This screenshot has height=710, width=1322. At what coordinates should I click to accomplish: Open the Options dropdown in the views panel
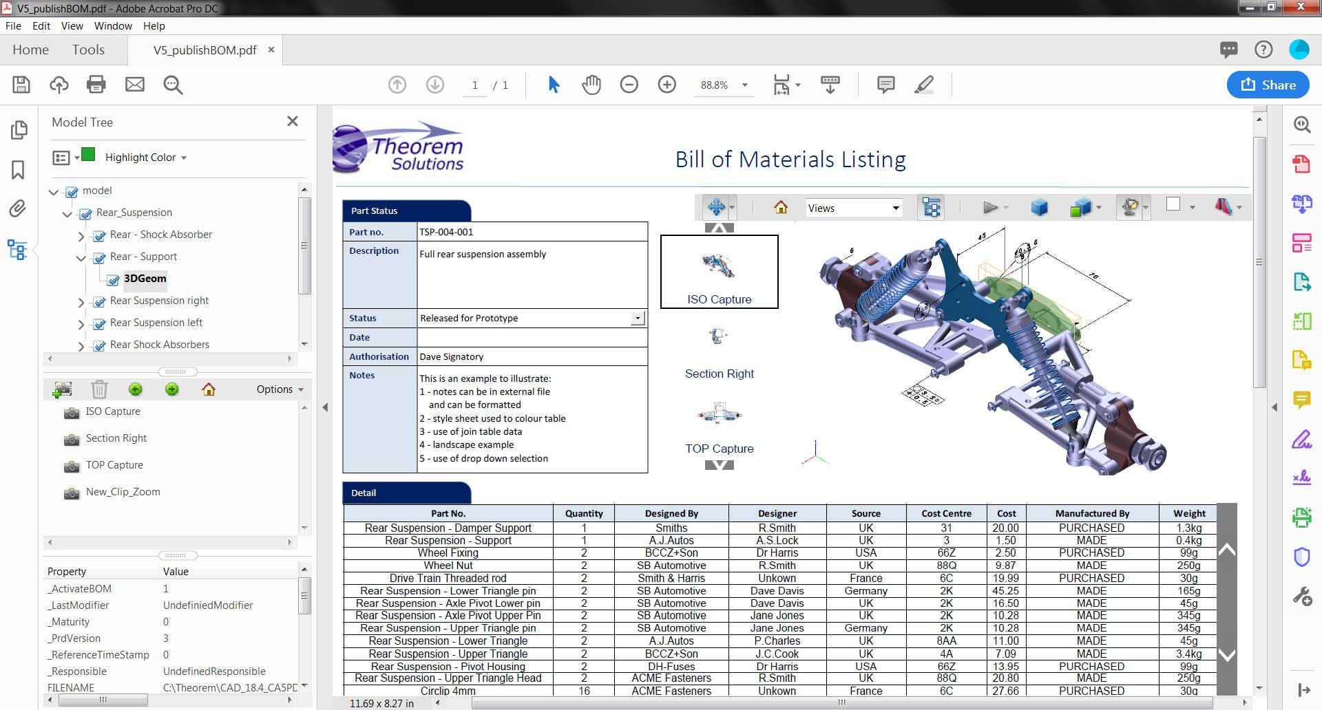pos(277,389)
